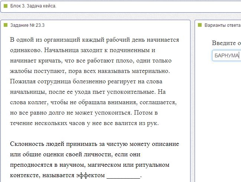Click the 'Введите' prompt text above the input
The width and height of the screenshot is (241, 182).
tap(224, 43)
